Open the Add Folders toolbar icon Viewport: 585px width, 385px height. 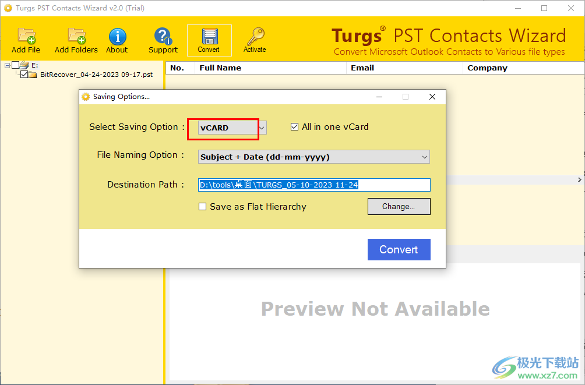tap(76, 37)
